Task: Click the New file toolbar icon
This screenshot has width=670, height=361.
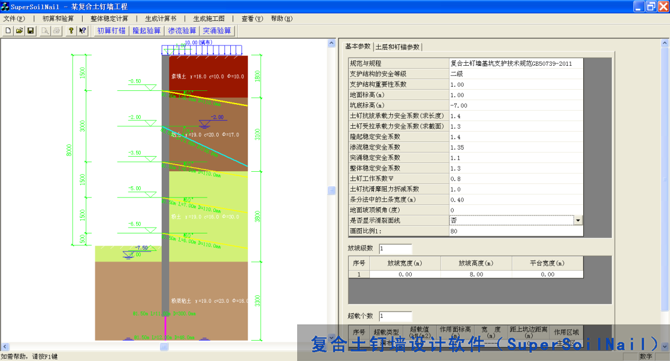Action: tap(8, 31)
